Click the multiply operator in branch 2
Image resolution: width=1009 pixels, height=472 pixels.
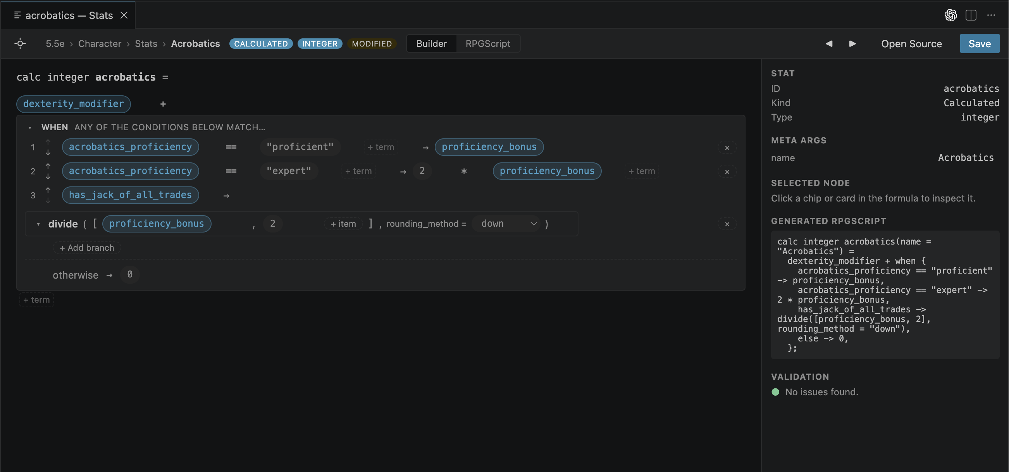(x=464, y=171)
